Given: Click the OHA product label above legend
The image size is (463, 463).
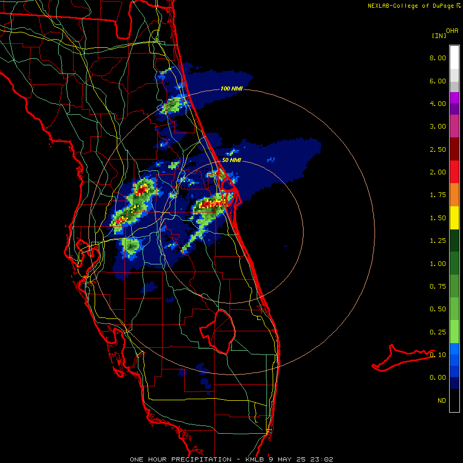Looking at the screenshot, I should pyautogui.click(x=452, y=30).
